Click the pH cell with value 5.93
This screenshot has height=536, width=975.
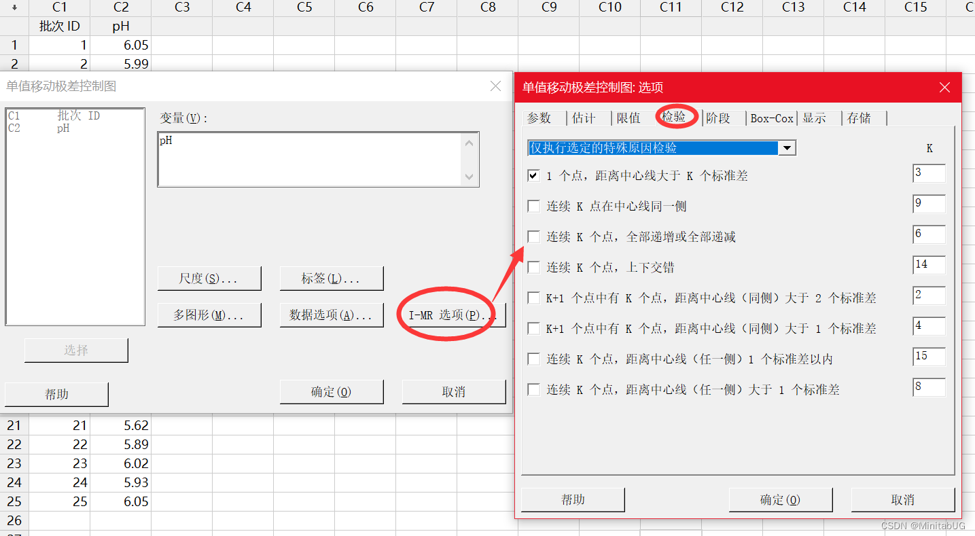[x=121, y=483]
